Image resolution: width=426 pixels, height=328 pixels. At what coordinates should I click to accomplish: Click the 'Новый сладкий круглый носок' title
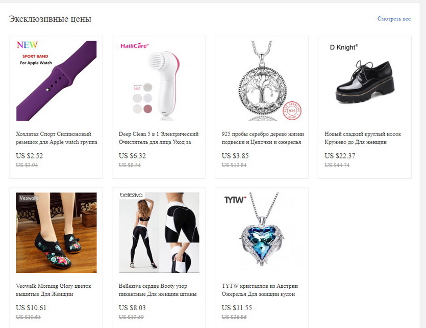click(x=363, y=138)
